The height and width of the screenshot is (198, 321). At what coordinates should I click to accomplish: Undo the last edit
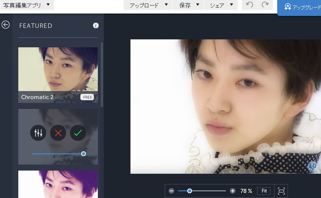point(249,5)
